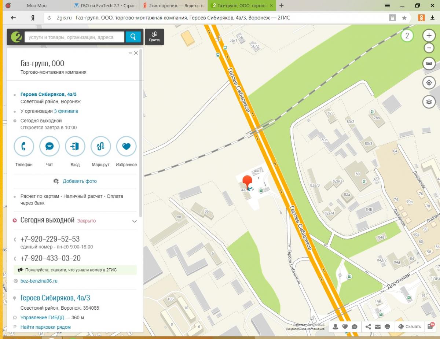
Task: Click phone number +7-920-433-03-20
Action: [51, 258]
